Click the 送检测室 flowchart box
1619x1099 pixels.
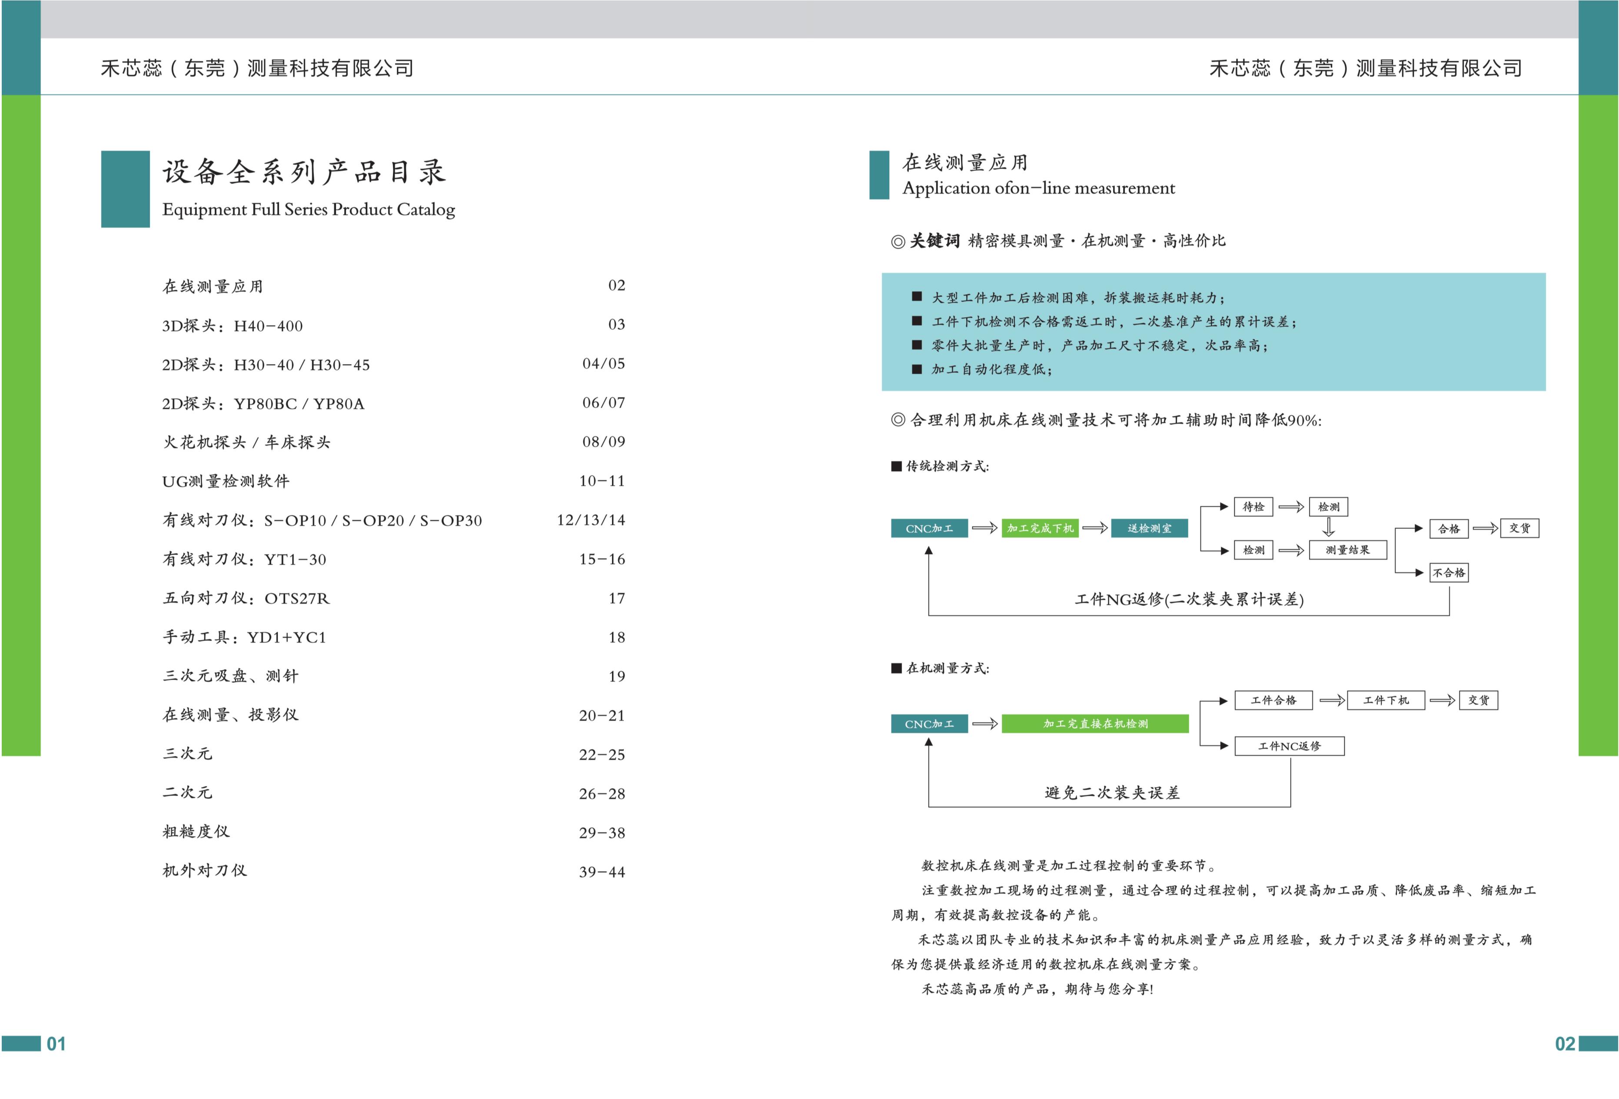point(1149,528)
